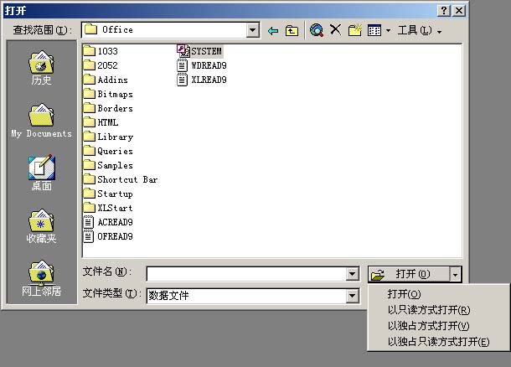This screenshot has width=511, height=367.
Task: Open the 收藏夹 favorites shortcut
Action: pos(41,226)
